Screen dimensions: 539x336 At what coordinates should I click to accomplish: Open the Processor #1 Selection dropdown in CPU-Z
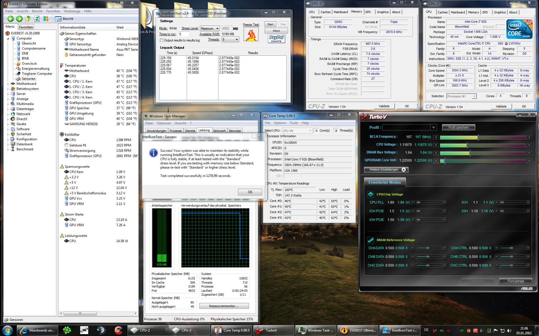pyautogui.click(x=461, y=96)
